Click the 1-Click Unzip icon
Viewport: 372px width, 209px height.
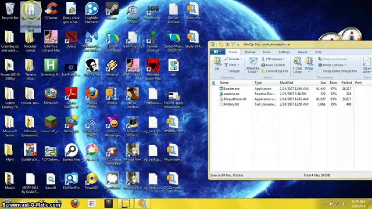click(297, 65)
